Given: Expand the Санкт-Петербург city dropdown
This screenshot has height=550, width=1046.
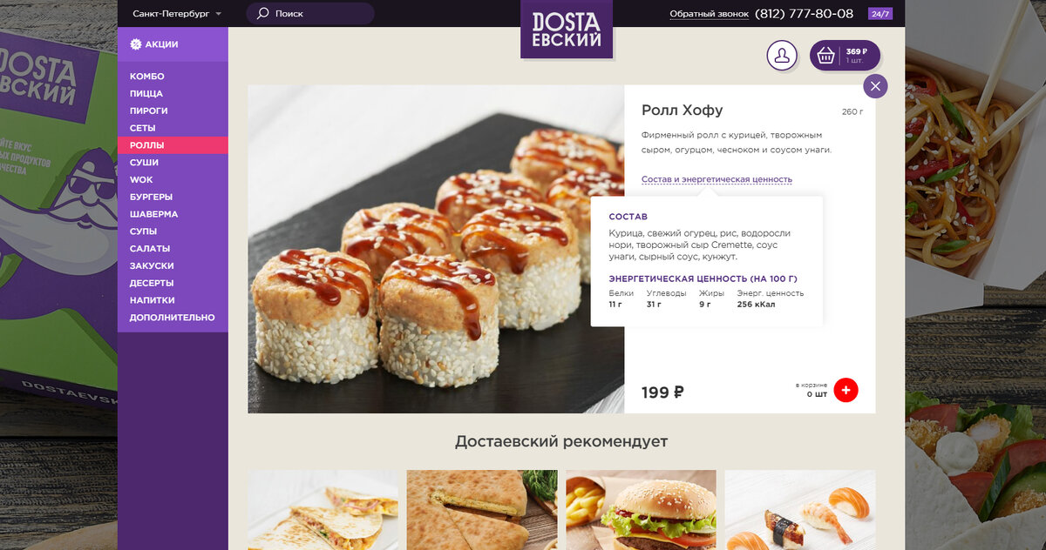Looking at the screenshot, I should 177,14.
